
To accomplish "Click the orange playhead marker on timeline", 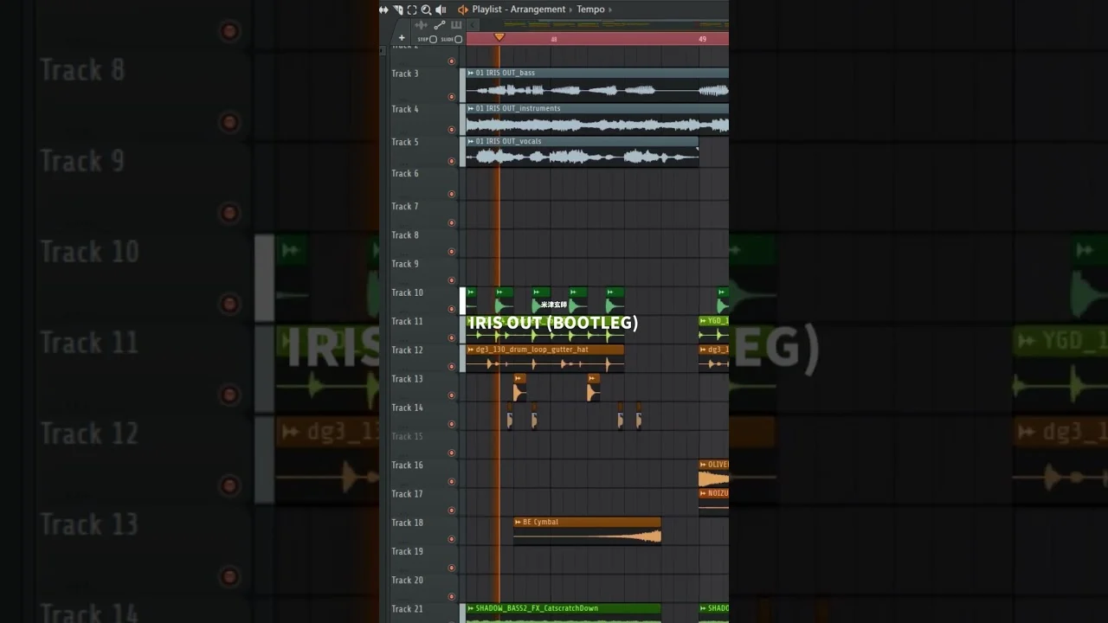I will click(499, 37).
